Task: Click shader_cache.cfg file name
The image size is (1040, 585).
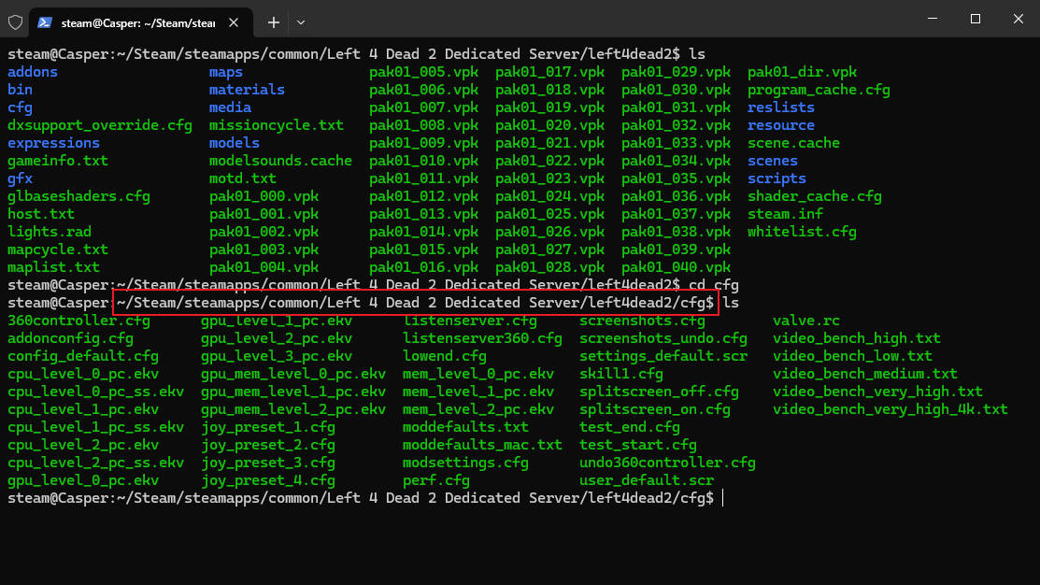Action: click(x=815, y=196)
